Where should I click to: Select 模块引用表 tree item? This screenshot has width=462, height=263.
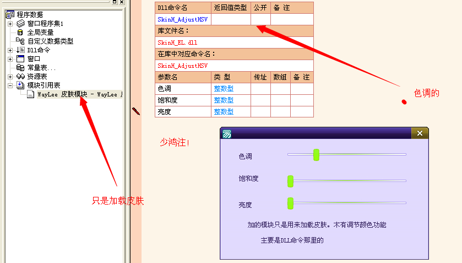point(44,85)
